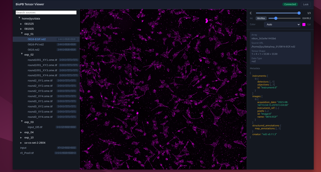The image size is (321, 172).
Task: Select the 0816-PV.nd2 file
Action: pos(46,44)
